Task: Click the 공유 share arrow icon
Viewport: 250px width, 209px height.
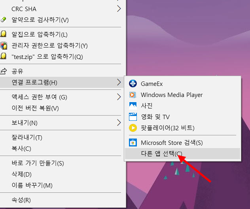Action: click(3, 71)
